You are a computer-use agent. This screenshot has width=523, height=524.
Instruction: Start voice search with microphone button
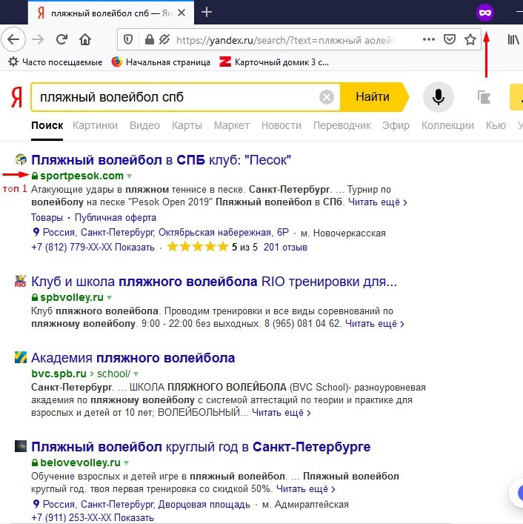tap(438, 97)
